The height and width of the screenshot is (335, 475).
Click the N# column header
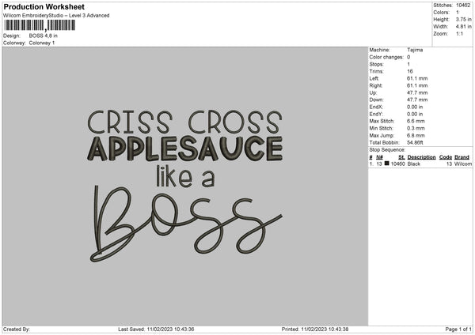(380, 157)
